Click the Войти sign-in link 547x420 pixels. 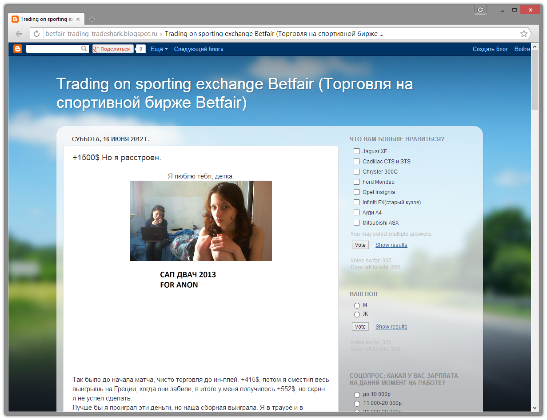[x=522, y=49]
